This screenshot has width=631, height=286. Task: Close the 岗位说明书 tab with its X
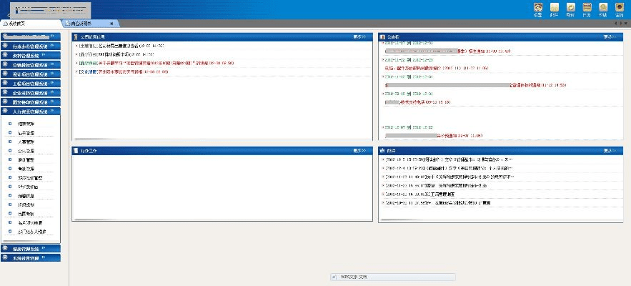111,24
